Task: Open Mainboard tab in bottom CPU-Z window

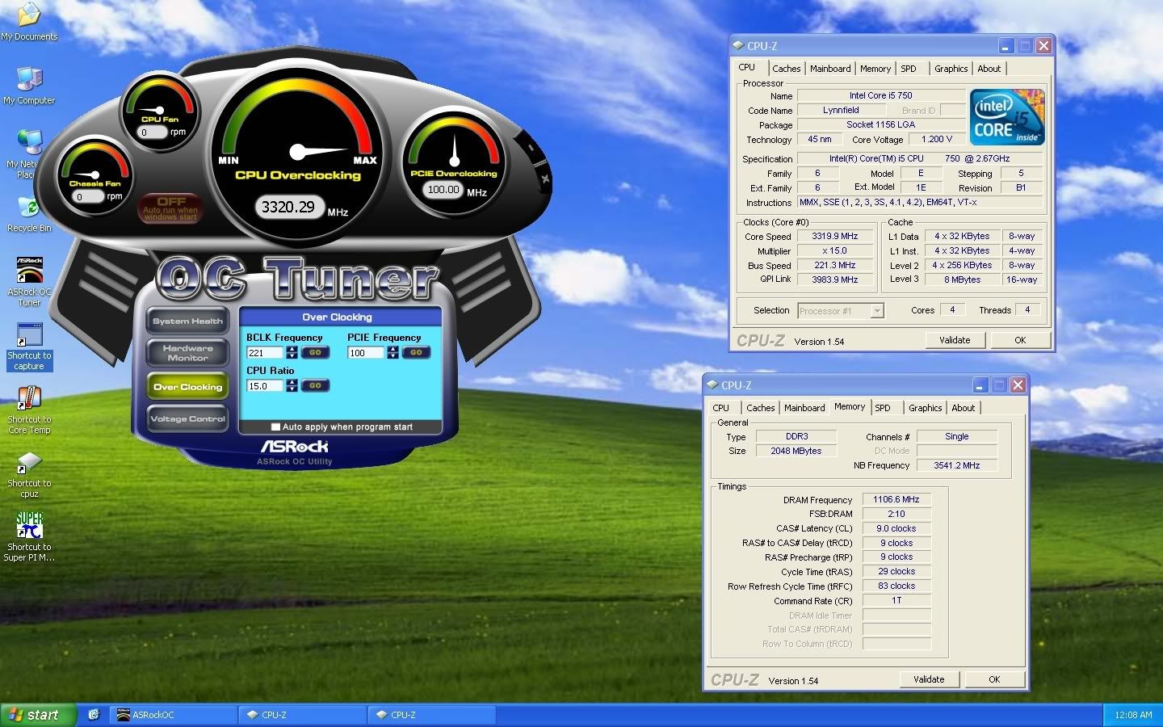Action: (804, 408)
